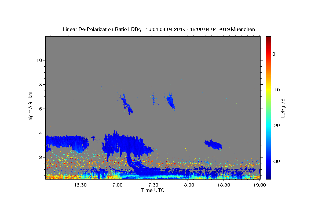The height and width of the screenshot is (215, 322).
Task: Click the 16:30 time tick label
Action: (x=80, y=185)
